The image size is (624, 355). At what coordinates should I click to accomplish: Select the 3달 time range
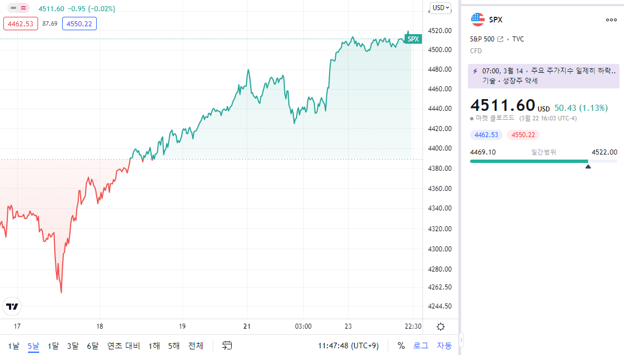point(73,346)
